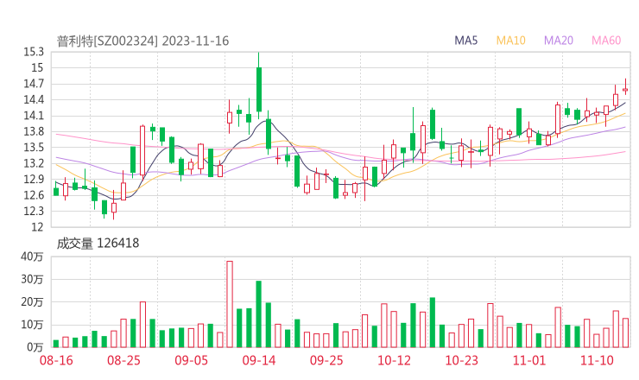The width and height of the screenshot is (639, 380).
Task: Select the 09-14 date label
Action: (259, 360)
